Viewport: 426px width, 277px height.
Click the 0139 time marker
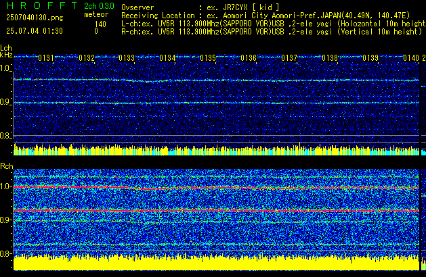pyautogui.click(x=370, y=58)
